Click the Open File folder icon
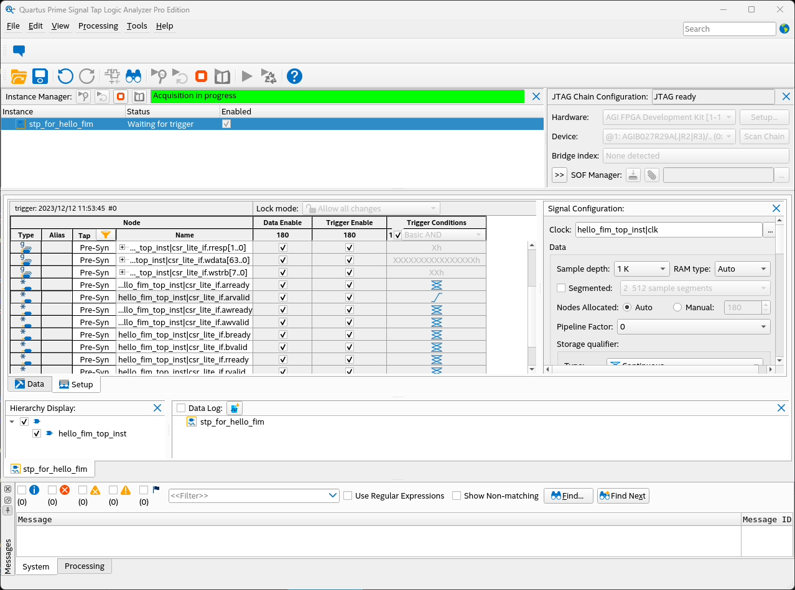795x590 pixels. tap(19, 76)
